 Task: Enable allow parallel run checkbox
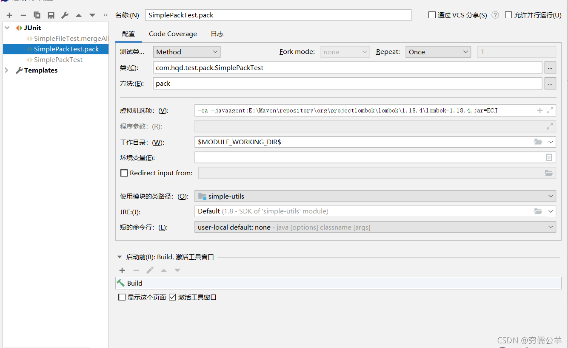point(508,15)
